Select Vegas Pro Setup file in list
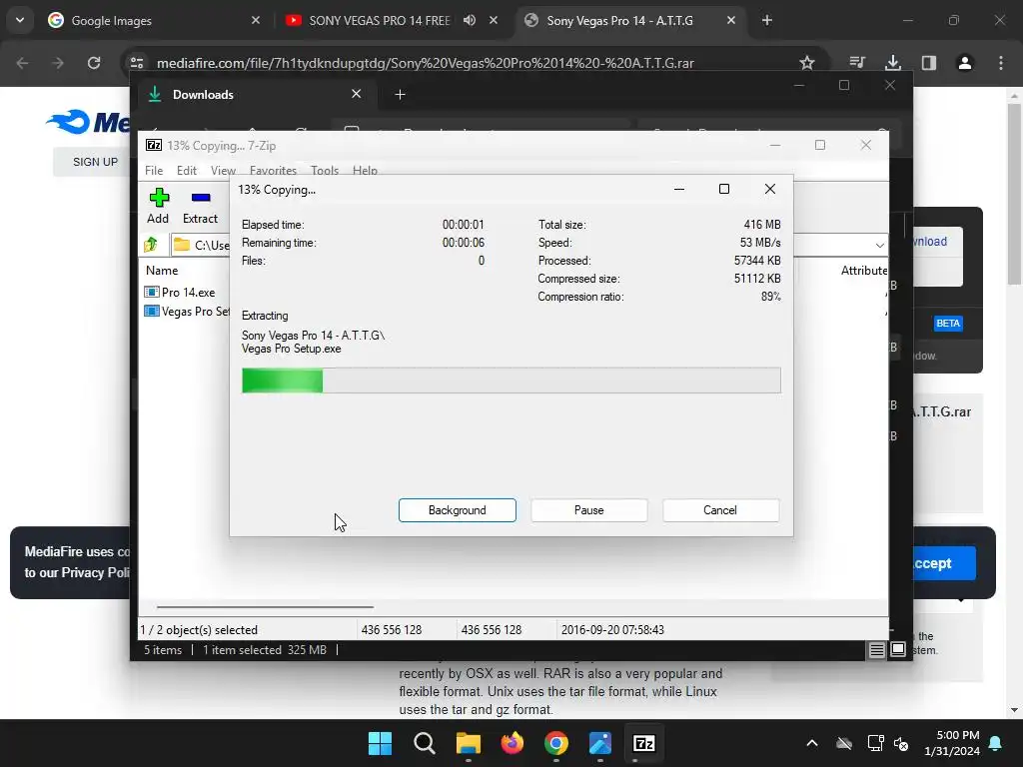This screenshot has width=1023, height=767. point(187,312)
